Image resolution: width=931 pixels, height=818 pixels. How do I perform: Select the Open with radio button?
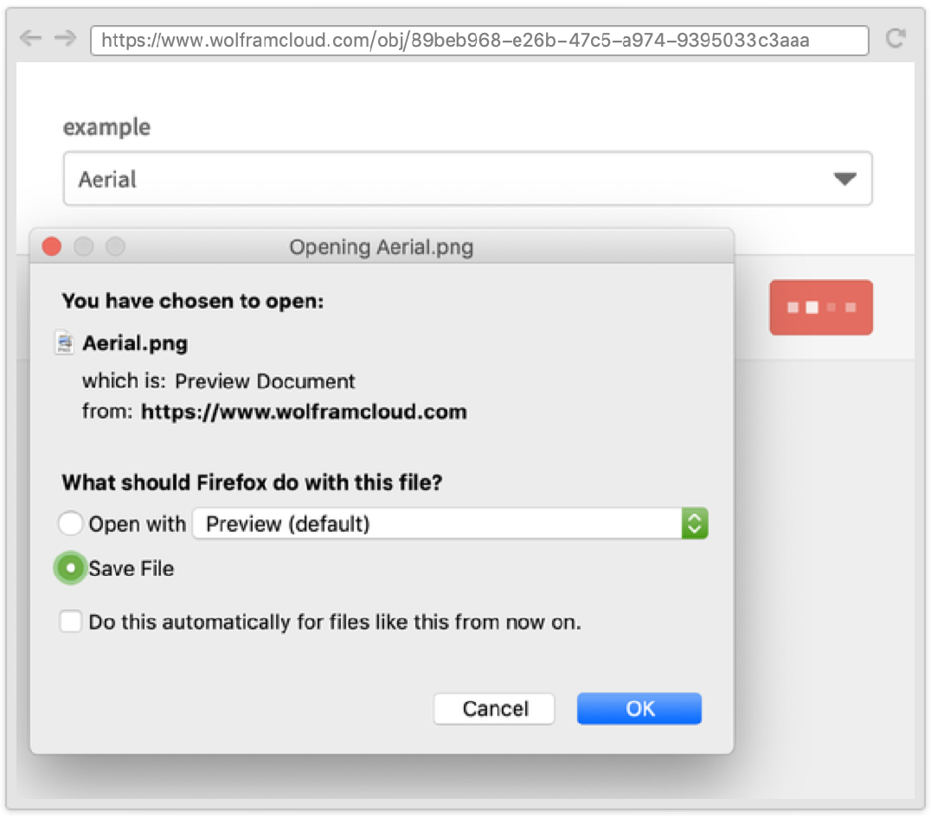(71, 524)
